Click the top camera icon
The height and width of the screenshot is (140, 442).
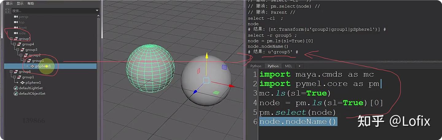(x=16, y=22)
